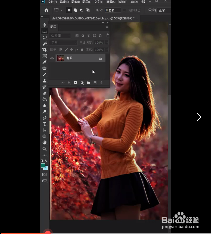The width and height of the screenshot is (211, 234).
Task: Open the 文件(F) menu
Action: pyautogui.click(x=52, y=2)
